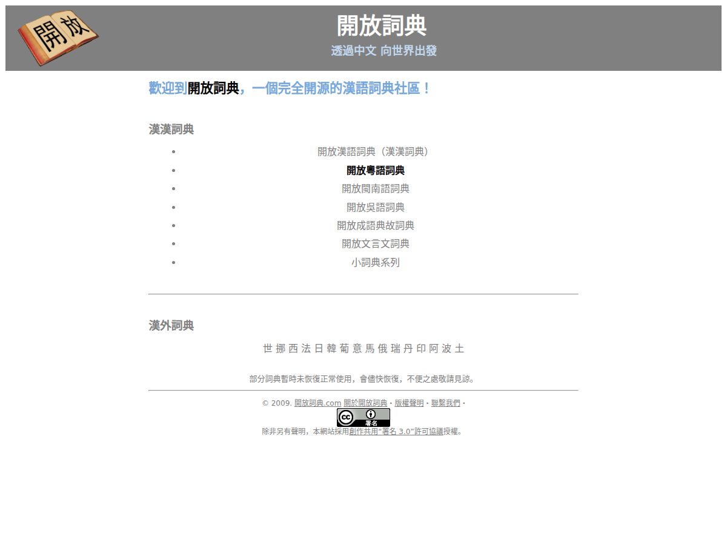Select the 阿 foreign dictionary link
The image size is (727, 545).
[x=434, y=348]
